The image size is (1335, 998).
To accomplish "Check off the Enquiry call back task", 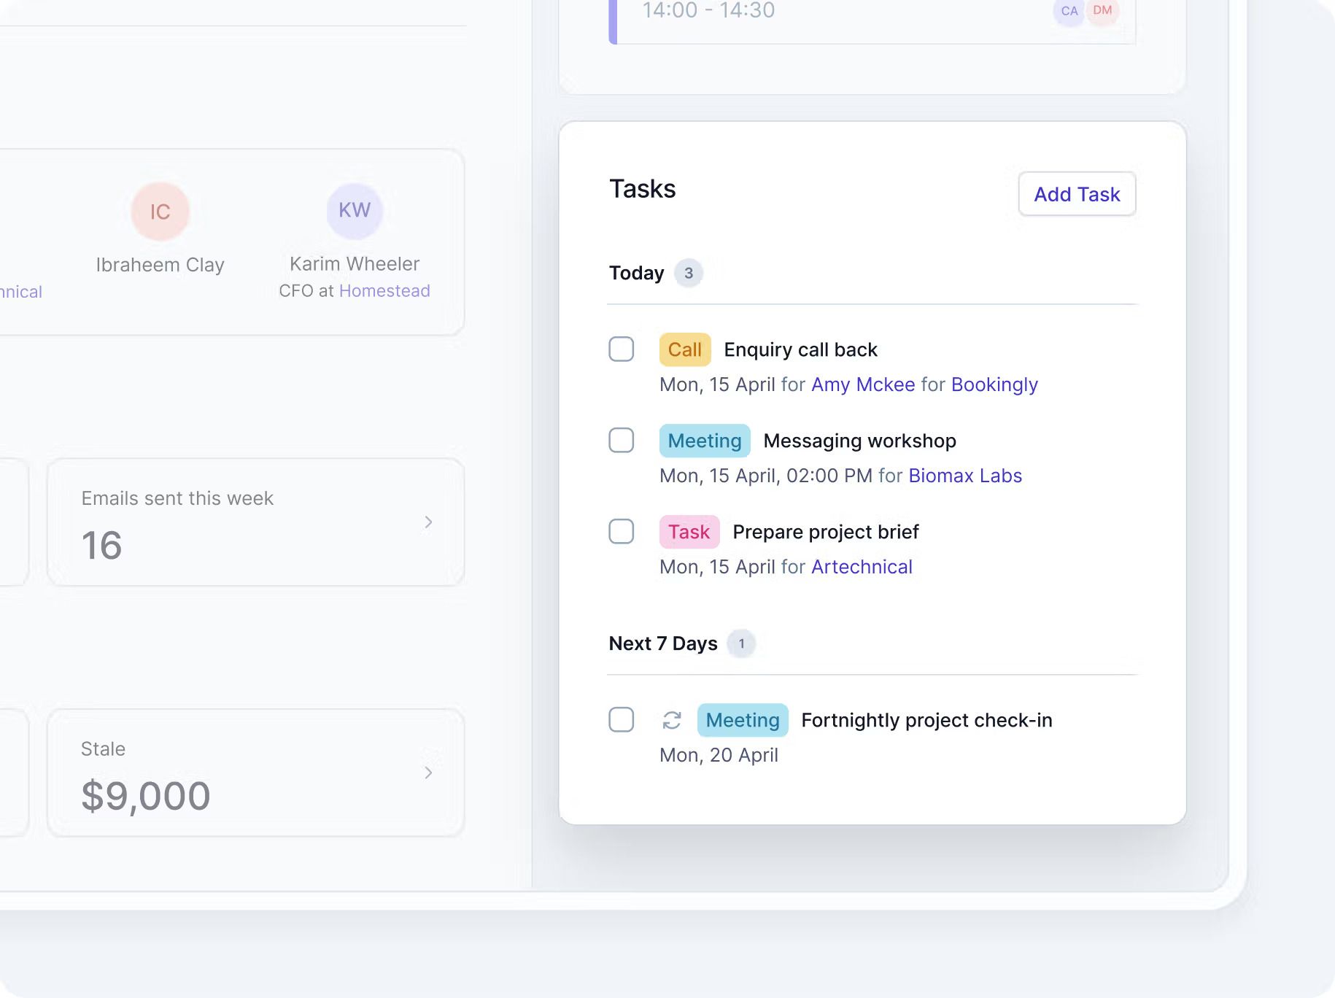I will point(622,349).
